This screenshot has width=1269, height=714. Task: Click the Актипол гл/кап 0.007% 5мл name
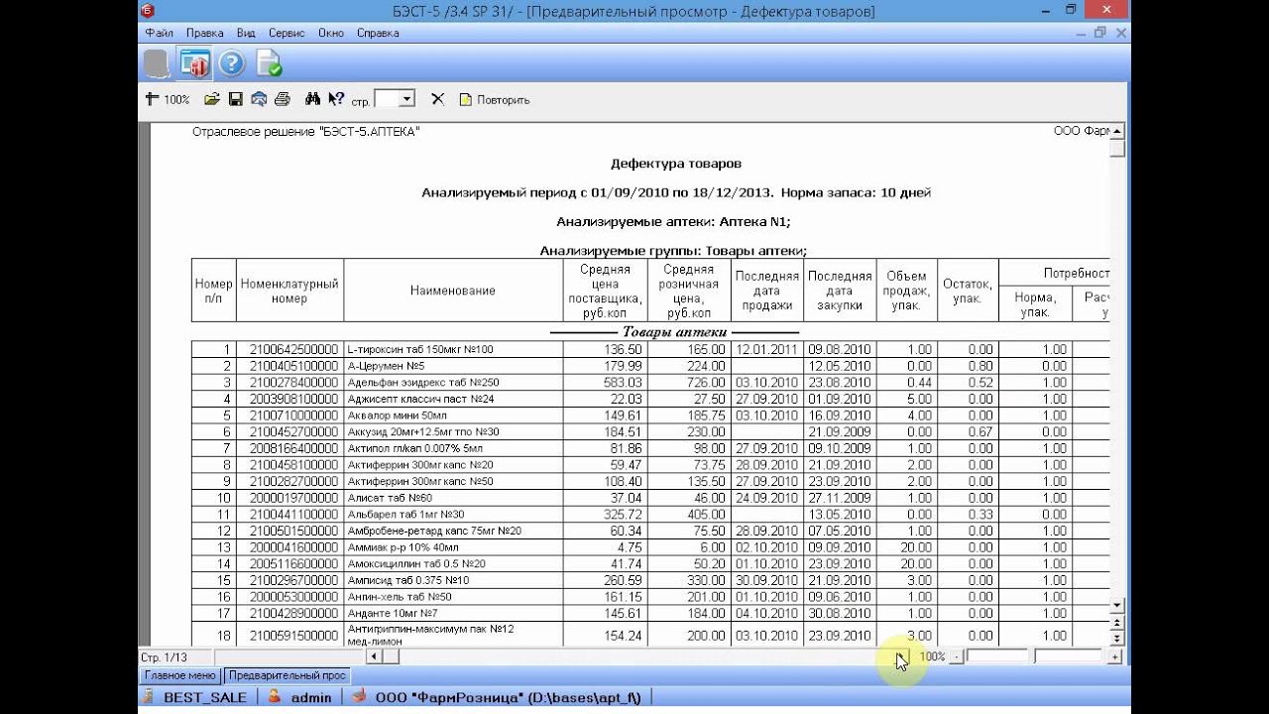point(416,448)
